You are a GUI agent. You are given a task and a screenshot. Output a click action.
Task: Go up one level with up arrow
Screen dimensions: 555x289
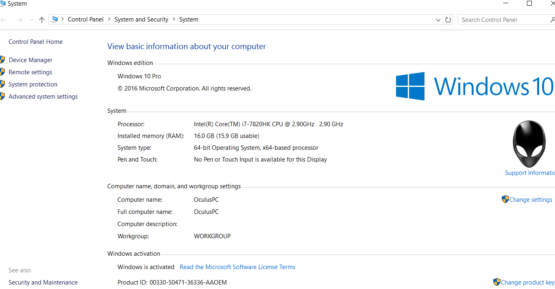click(41, 19)
